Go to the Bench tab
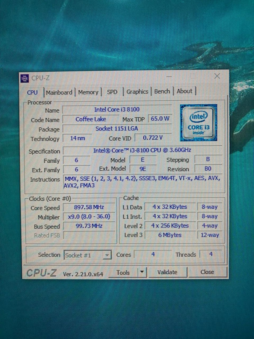Viewport: 254px width, 339px height. [162, 91]
